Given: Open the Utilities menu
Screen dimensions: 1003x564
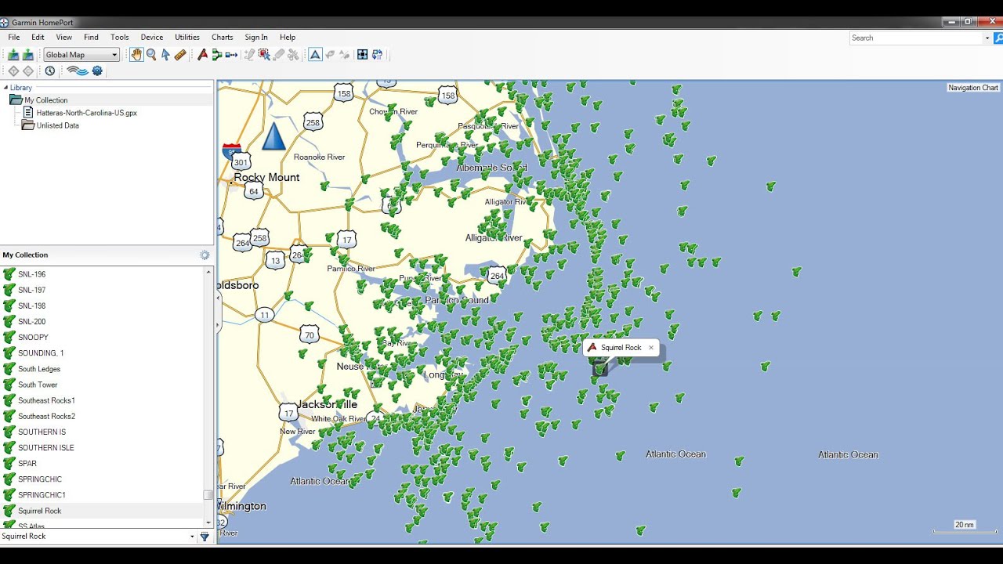Looking at the screenshot, I should coord(187,37).
